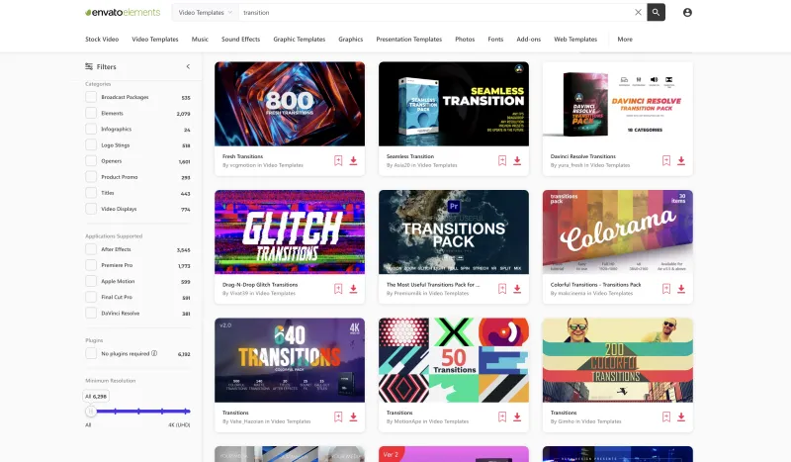Download The Most Useful Transitions Pack
Image resolution: width=791 pixels, height=462 pixels.
(x=517, y=289)
